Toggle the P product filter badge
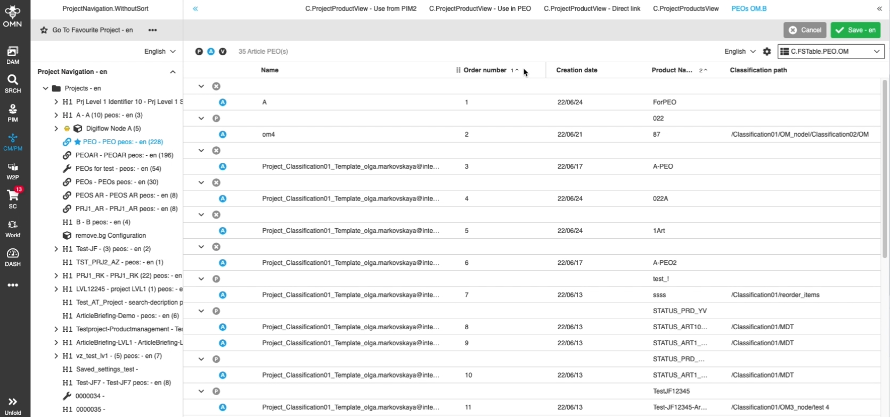Viewport: 890px width, 417px height. (x=199, y=52)
